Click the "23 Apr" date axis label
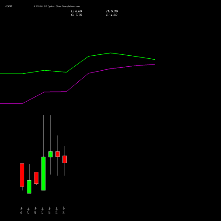The width and height of the screenshot is (221, 221). 57,210
